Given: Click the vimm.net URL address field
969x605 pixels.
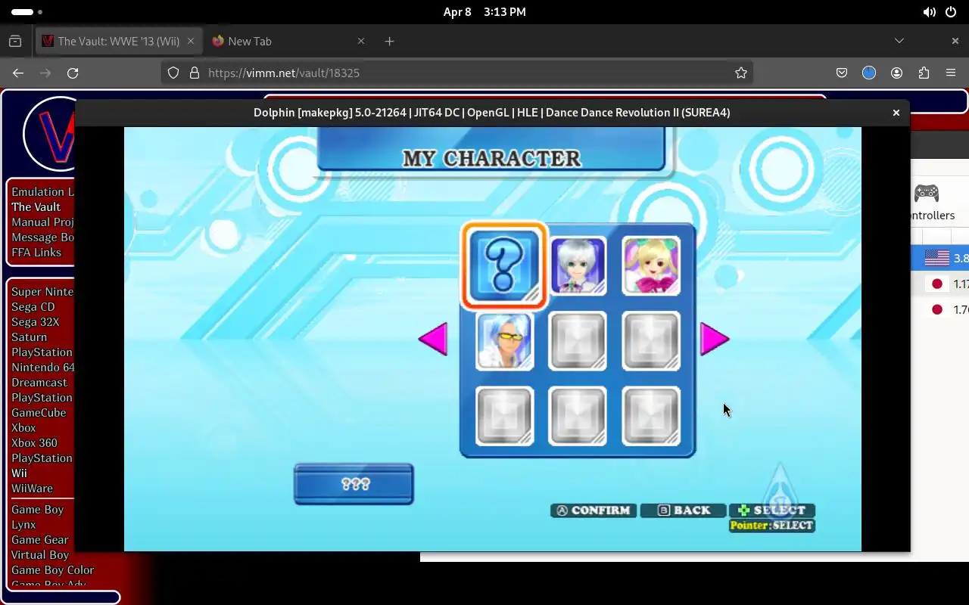Looking at the screenshot, I should (x=456, y=73).
